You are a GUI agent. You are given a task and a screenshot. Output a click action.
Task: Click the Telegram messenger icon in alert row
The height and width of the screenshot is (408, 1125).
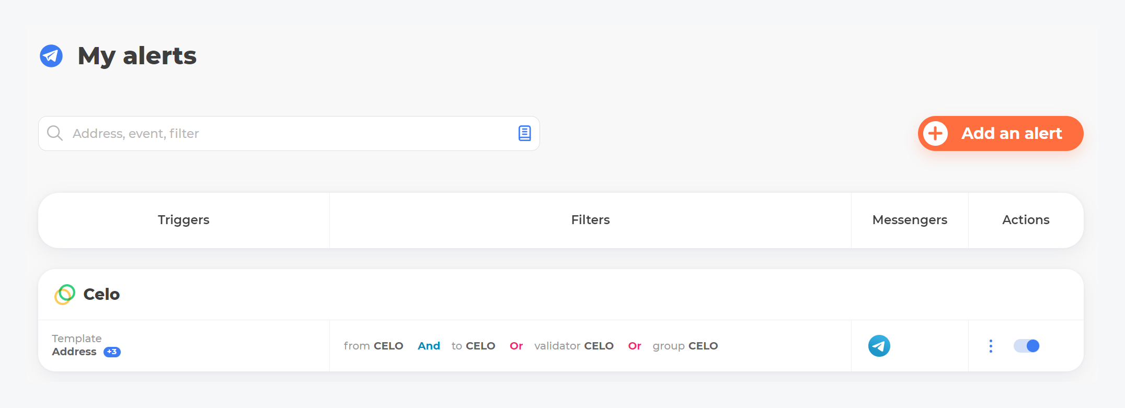(879, 346)
